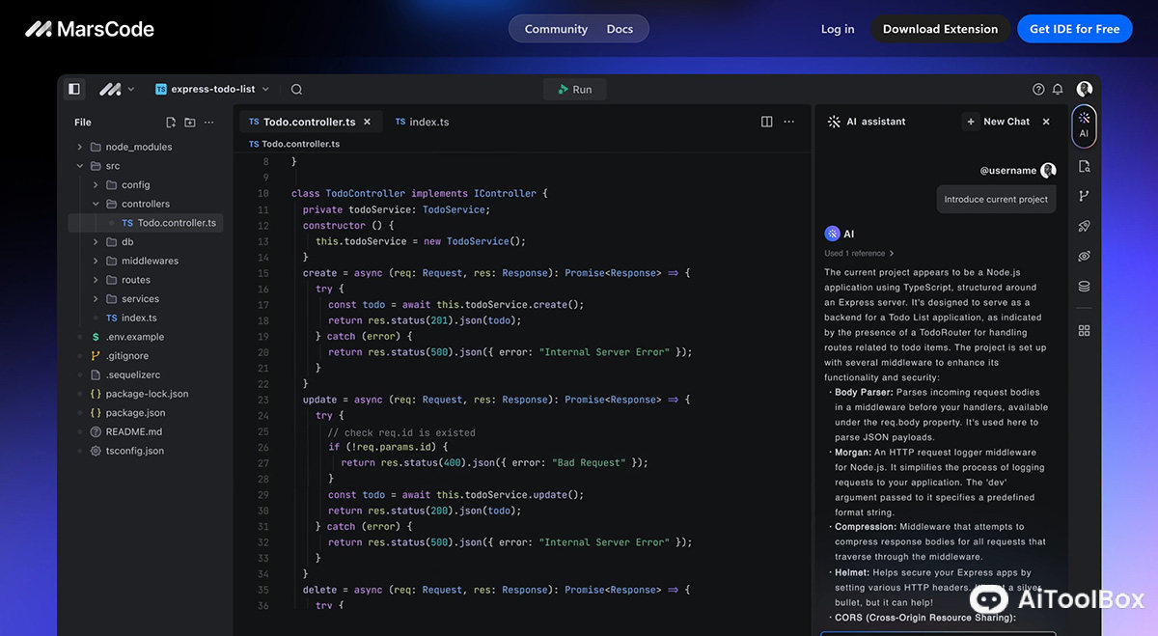Start a New Chat
Screen dimensions: 1158x636
(x=997, y=122)
